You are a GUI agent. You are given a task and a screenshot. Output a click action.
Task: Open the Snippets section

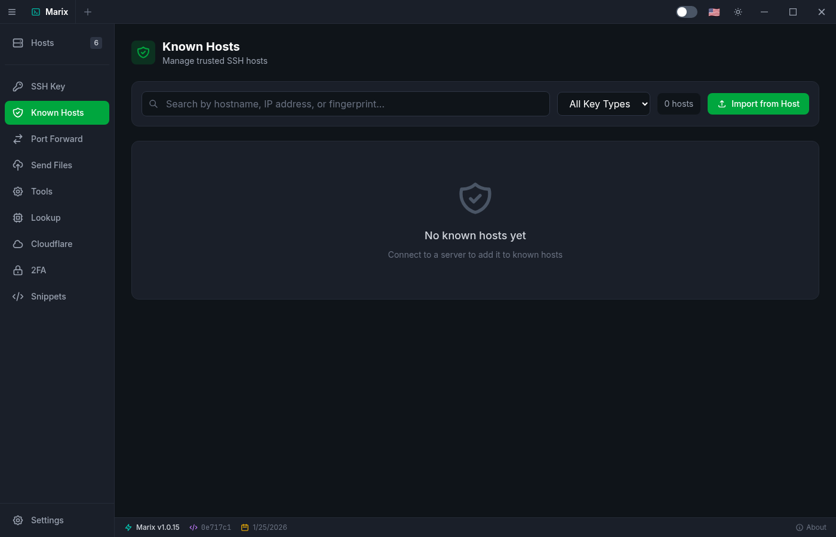coord(48,296)
